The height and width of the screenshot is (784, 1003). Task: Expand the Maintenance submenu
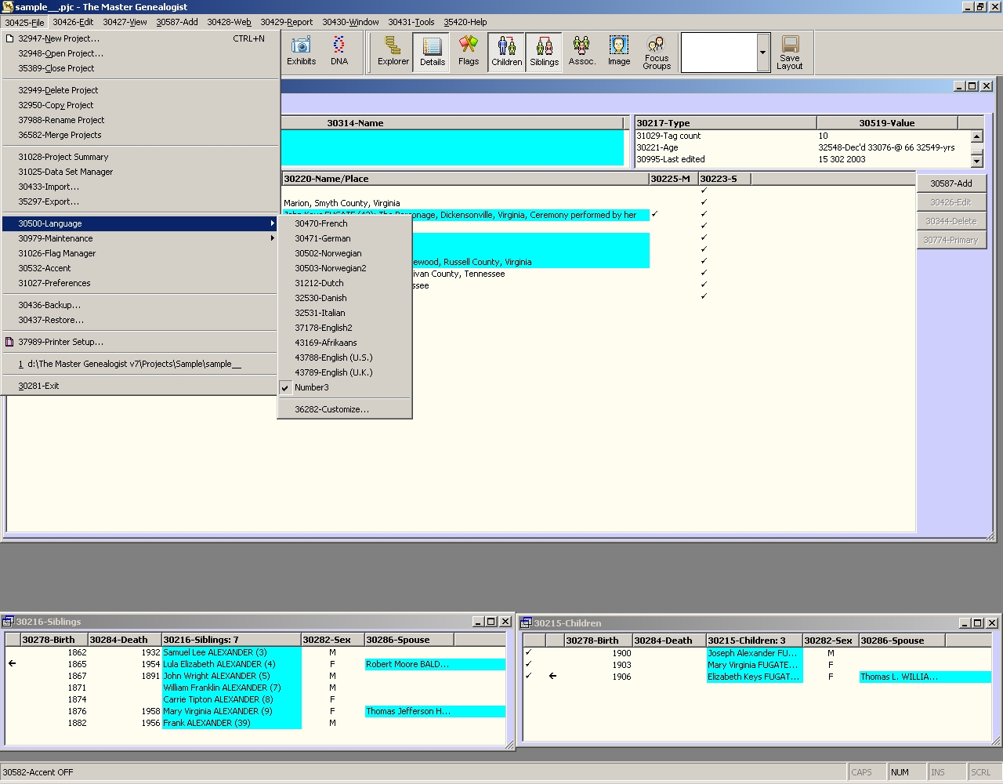coord(140,238)
